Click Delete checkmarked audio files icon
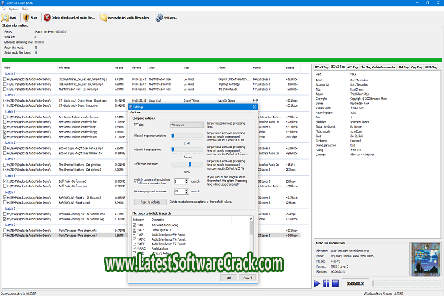 46,18
